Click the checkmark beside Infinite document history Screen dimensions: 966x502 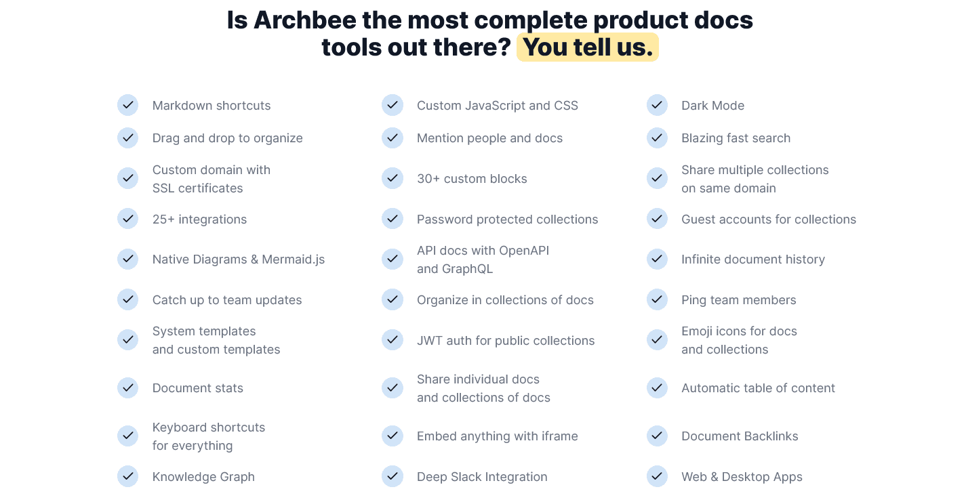coord(657,259)
